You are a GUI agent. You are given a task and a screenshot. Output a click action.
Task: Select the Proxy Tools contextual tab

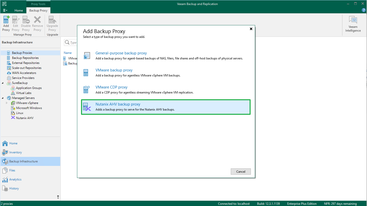point(38,4)
